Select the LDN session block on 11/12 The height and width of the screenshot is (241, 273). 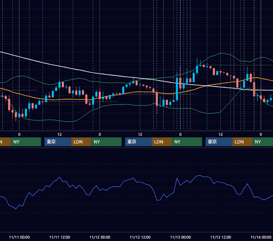(x=162, y=142)
